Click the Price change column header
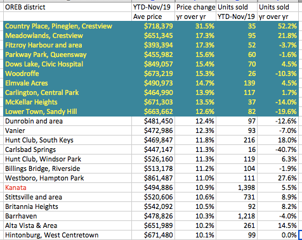 [195, 7]
